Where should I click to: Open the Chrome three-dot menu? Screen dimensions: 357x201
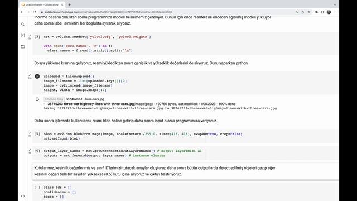335,12
